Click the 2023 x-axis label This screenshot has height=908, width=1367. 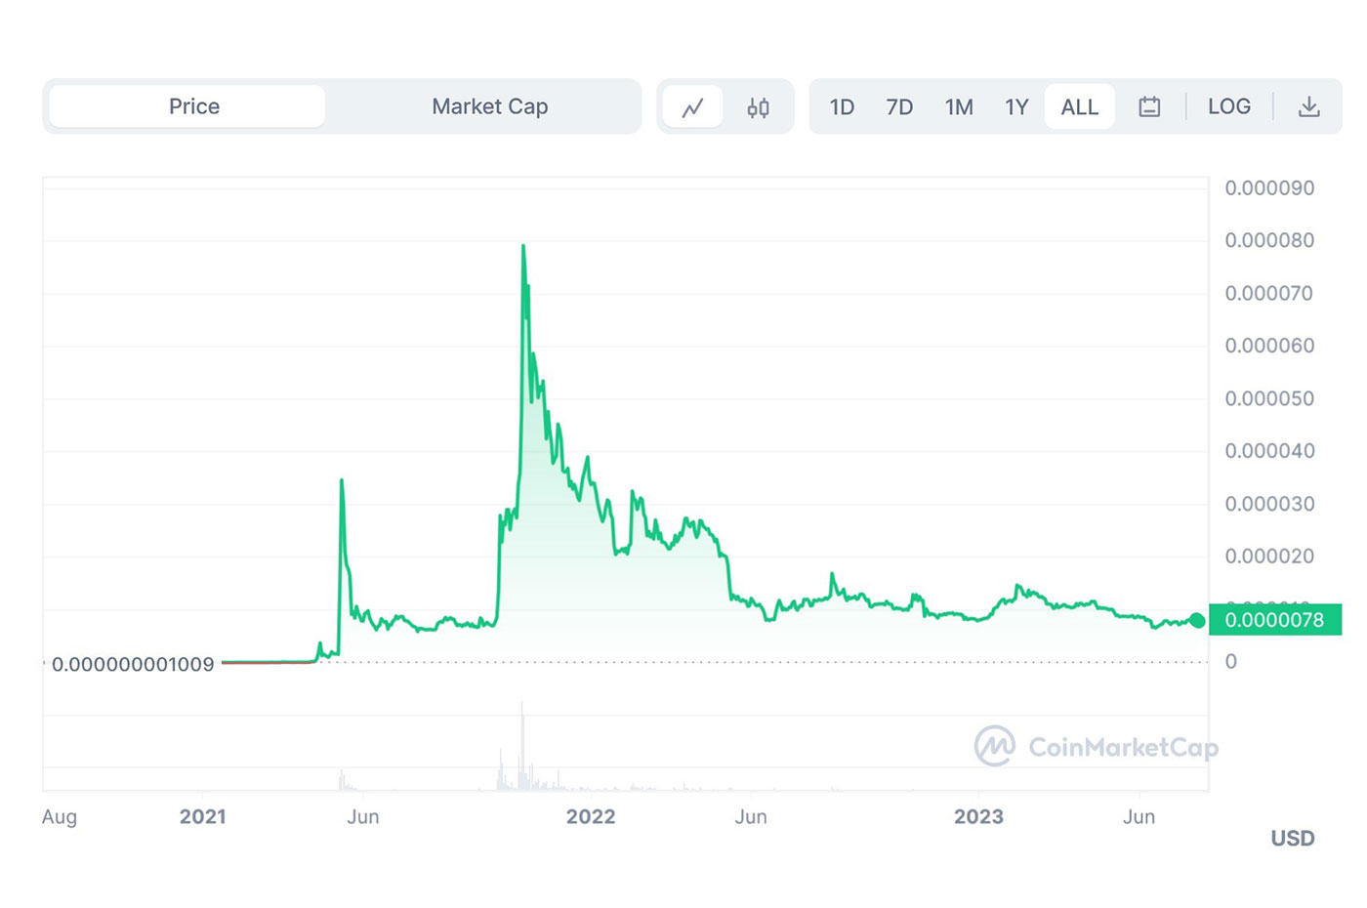[x=978, y=817]
